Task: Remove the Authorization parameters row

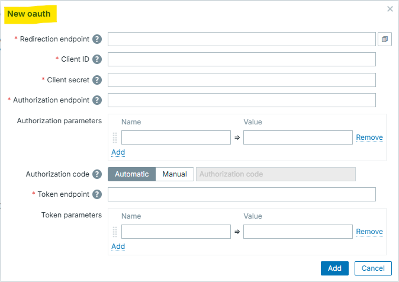Action: [369, 137]
